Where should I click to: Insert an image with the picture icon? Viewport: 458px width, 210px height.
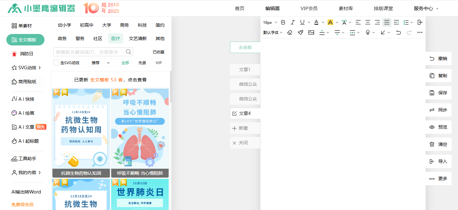pyautogui.click(x=311, y=32)
